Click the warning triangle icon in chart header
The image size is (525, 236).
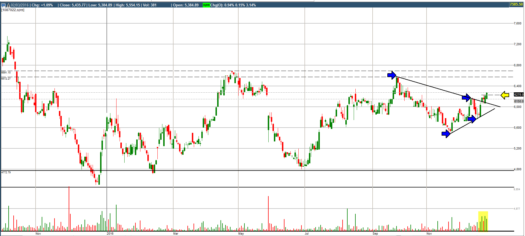[x=8, y=5]
